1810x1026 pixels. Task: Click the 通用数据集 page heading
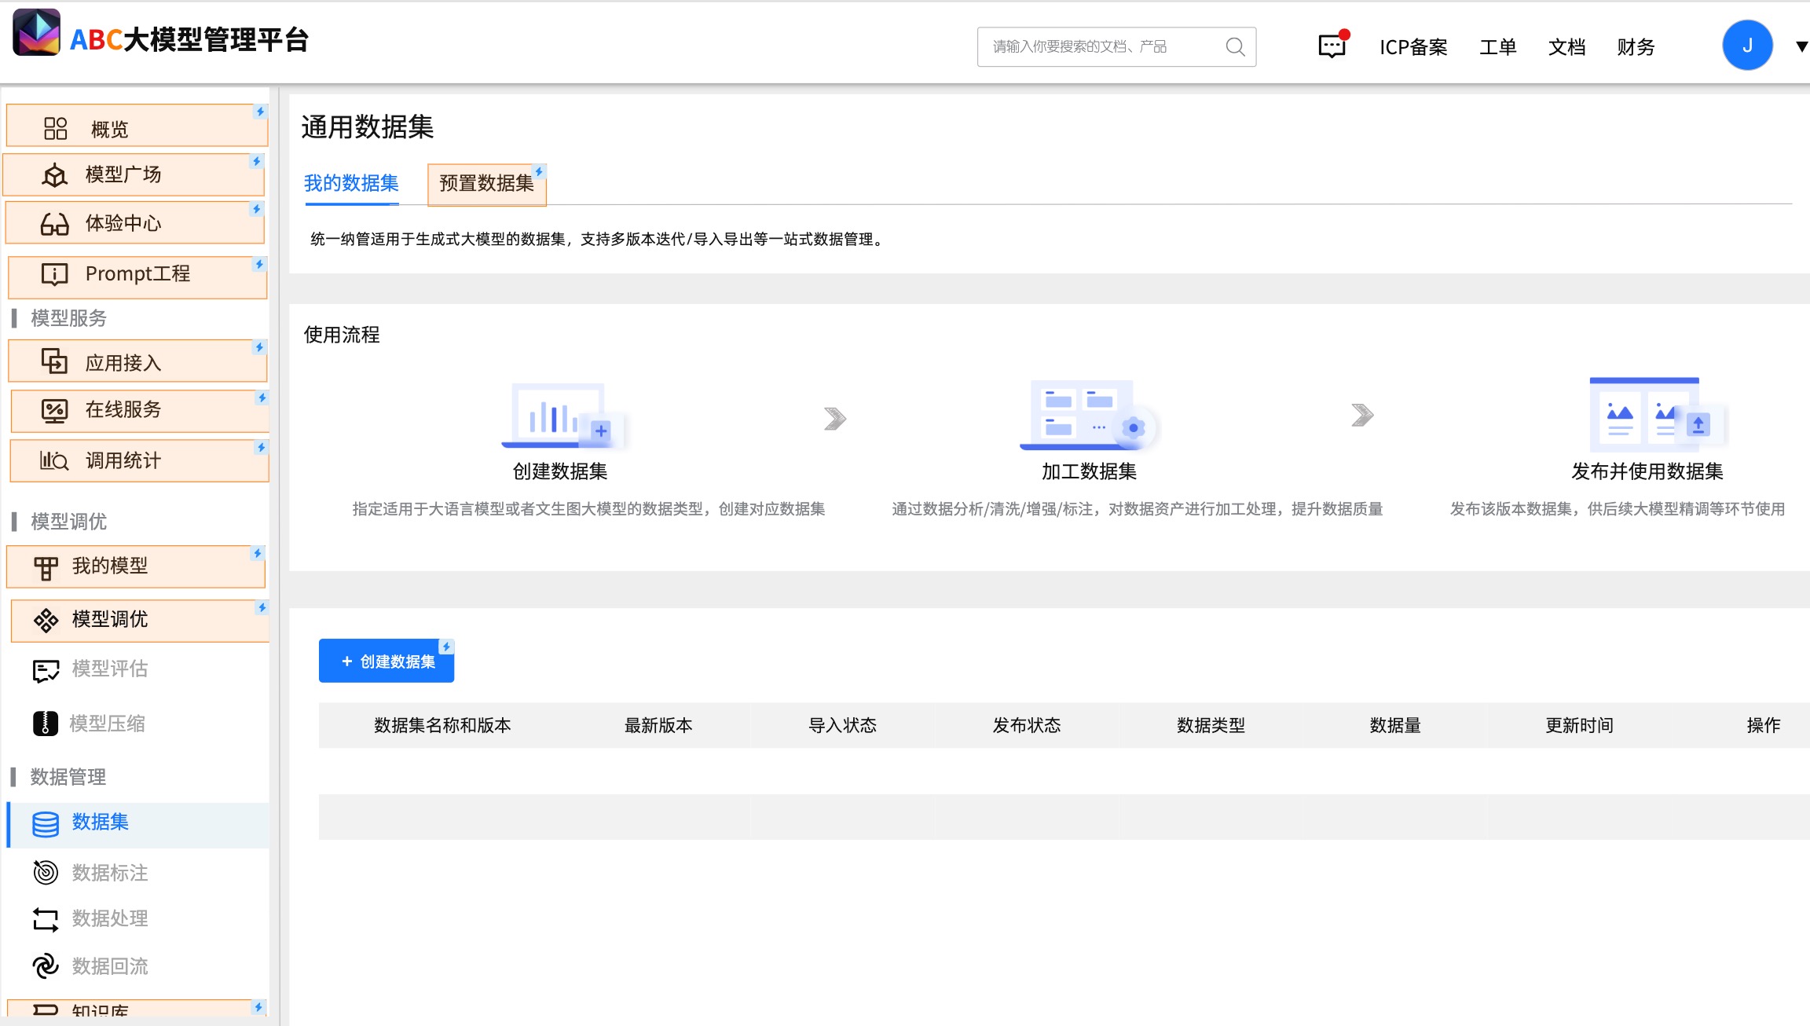point(368,126)
